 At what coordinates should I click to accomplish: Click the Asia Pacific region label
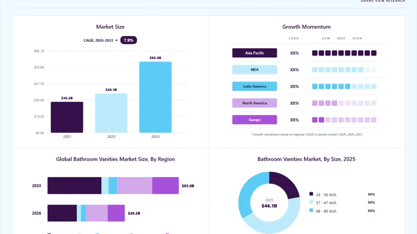[254, 53]
